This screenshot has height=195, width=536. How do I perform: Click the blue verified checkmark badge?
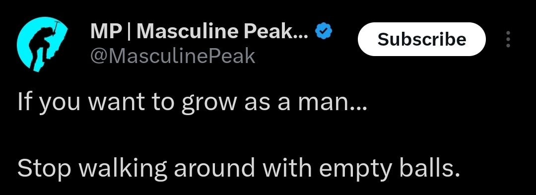pyautogui.click(x=324, y=32)
